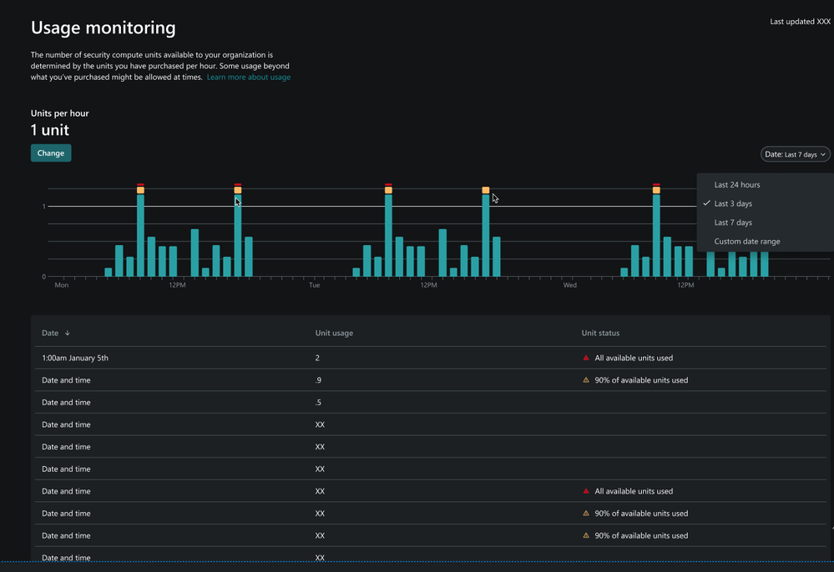Open the Date: Last 7 days dropdown

click(x=795, y=154)
